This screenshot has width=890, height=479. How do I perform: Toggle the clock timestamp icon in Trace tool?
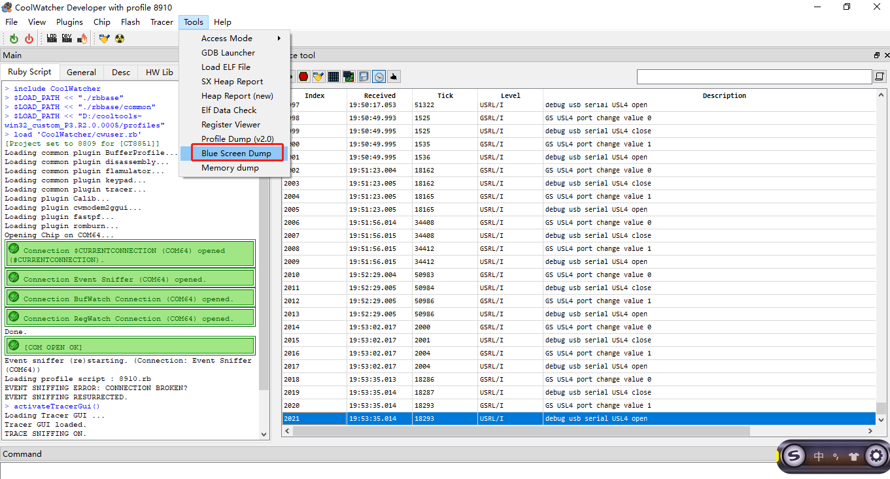click(379, 76)
